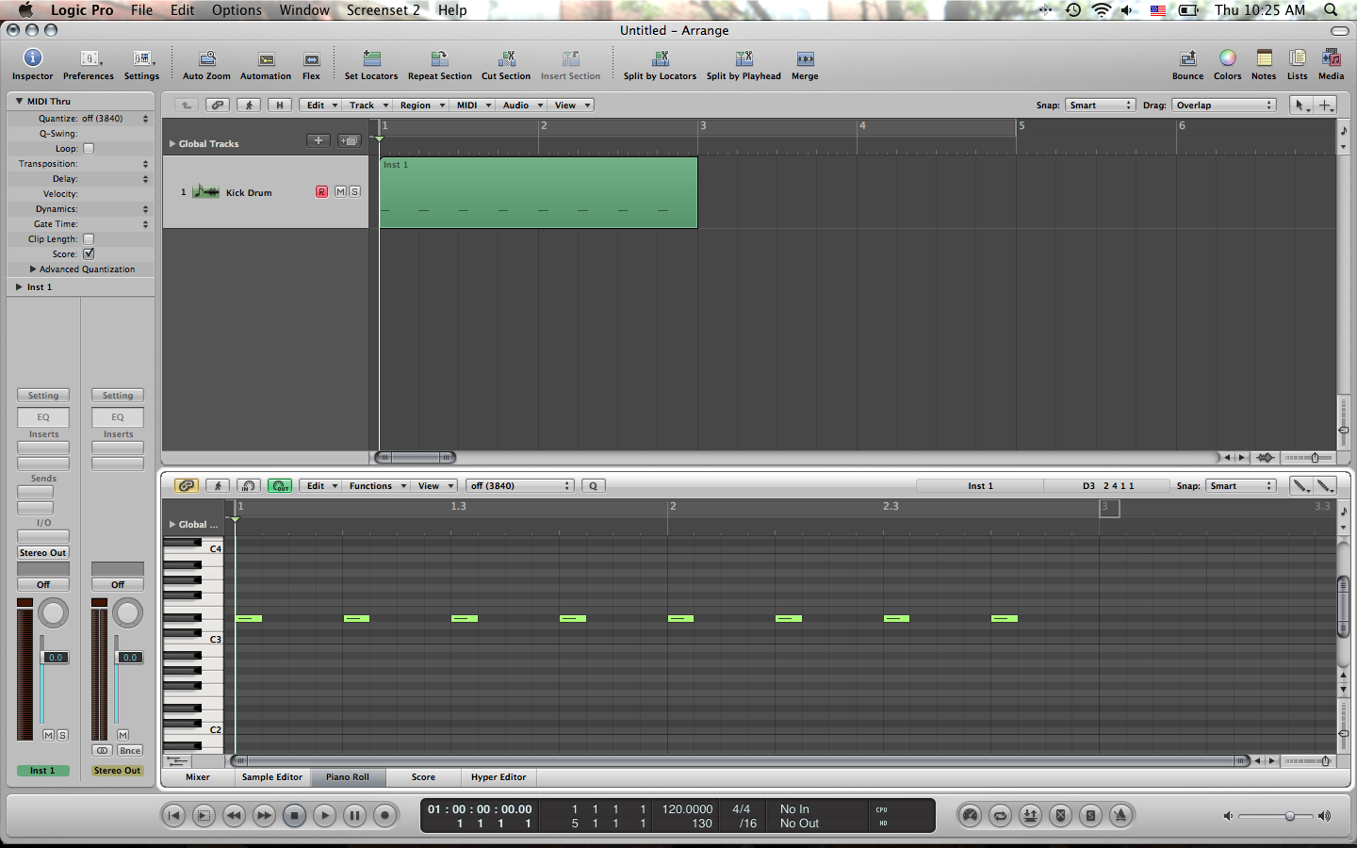
Task: Click Split by Locators in the toolbar
Action: [660, 64]
